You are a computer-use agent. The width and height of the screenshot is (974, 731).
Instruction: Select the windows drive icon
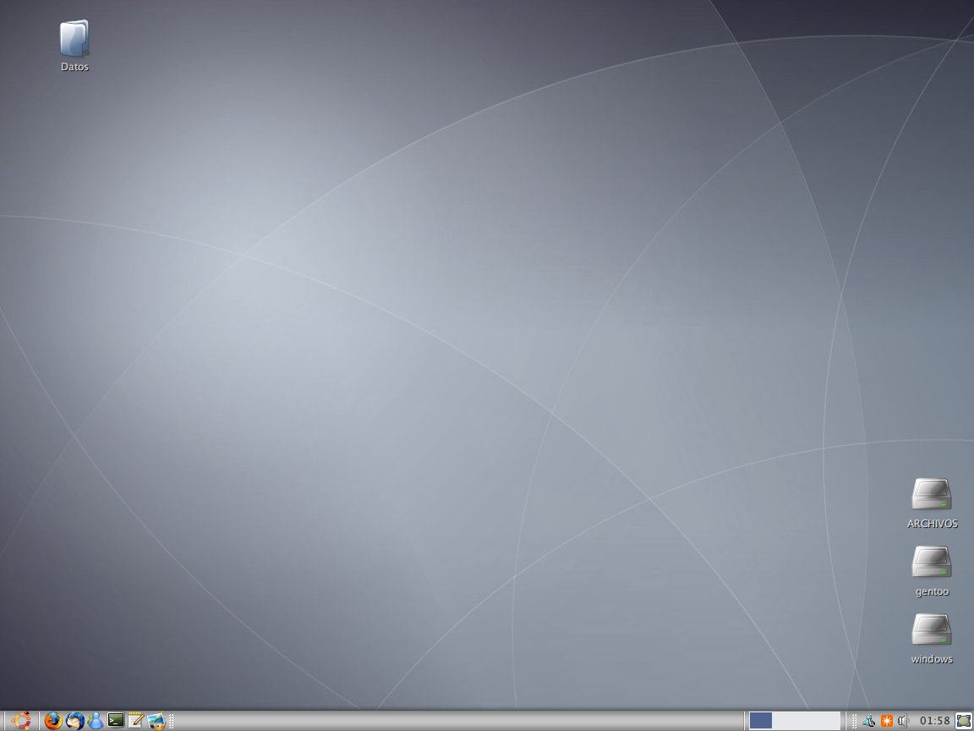pyautogui.click(x=932, y=630)
